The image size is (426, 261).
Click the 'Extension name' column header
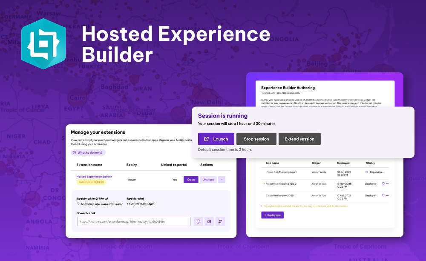[x=89, y=165]
